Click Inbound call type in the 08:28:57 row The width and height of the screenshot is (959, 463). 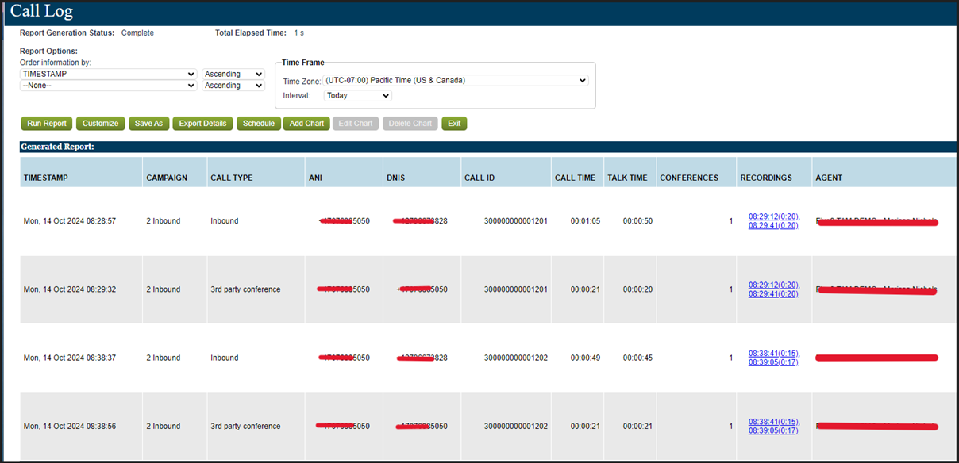224,221
